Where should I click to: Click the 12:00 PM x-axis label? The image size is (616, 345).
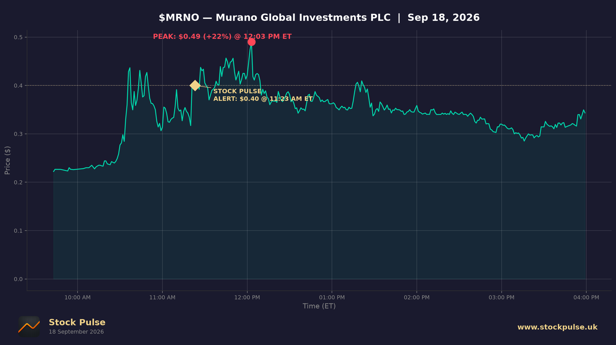coord(247,297)
